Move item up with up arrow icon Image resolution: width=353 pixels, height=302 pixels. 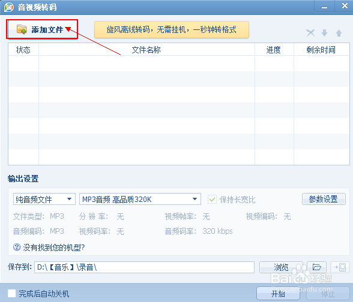click(x=339, y=33)
